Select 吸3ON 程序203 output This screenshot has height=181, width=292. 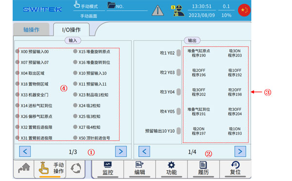click(235, 53)
